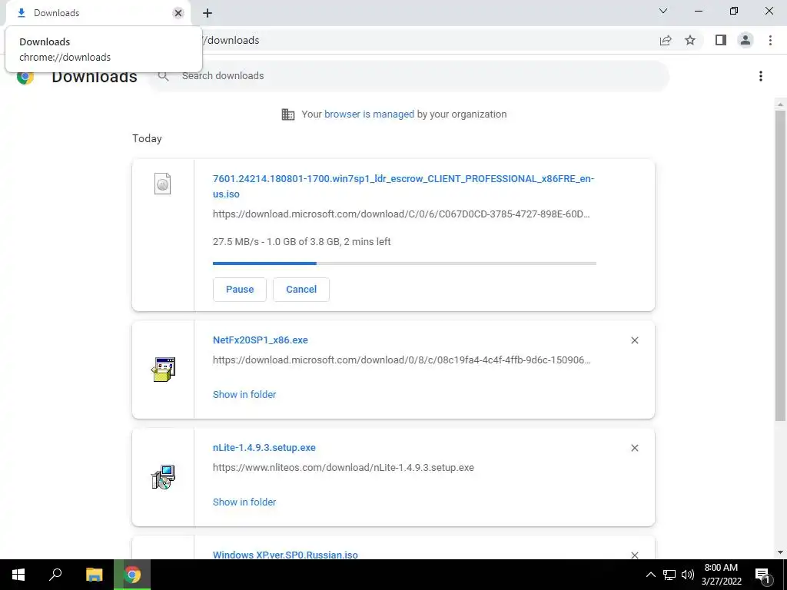Viewport: 787px width, 590px height.
Task: Click the nLite setup installer icon
Action: [163, 477]
